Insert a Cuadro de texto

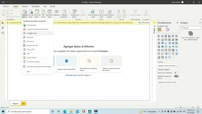(101, 14)
